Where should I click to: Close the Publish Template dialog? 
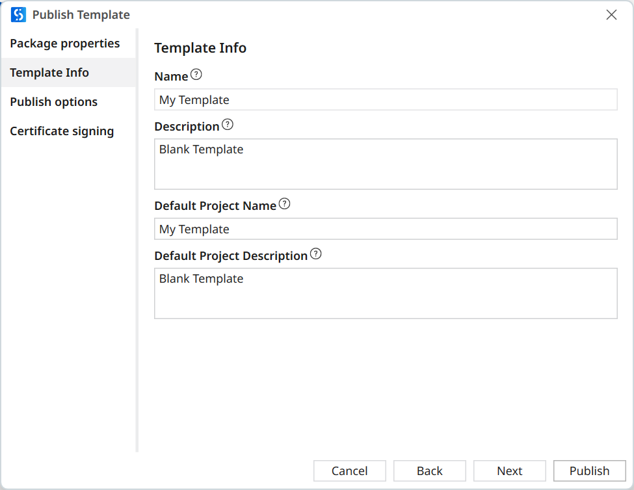point(611,15)
